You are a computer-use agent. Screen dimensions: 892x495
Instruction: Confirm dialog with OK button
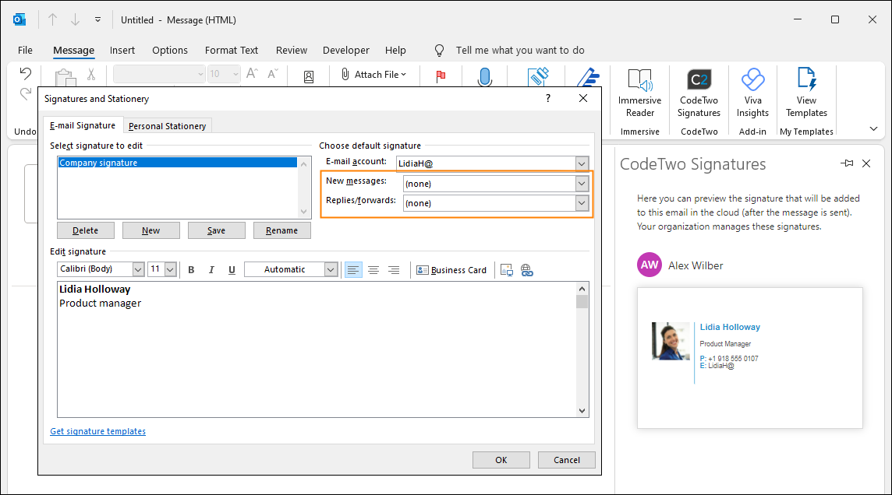[x=501, y=460]
